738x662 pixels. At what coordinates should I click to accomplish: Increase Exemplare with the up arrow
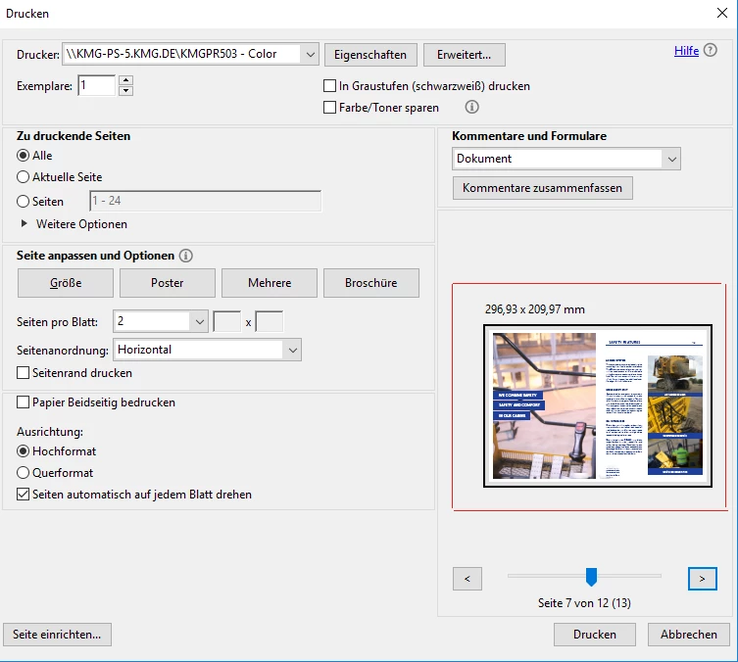click(x=125, y=80)
